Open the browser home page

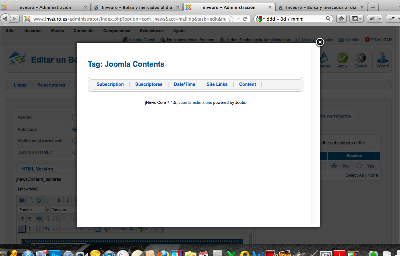[x=341, y=19]
